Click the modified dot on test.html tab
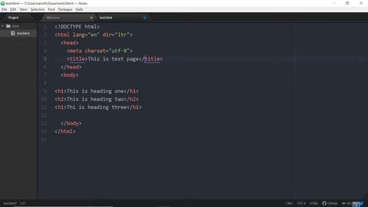The image size is (368, 207). (x=144, y=18)
